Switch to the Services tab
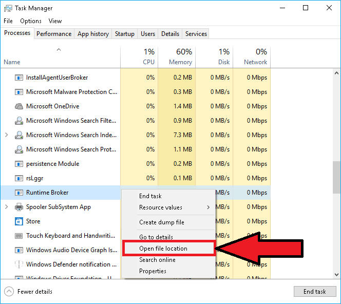 [x=196, y=34]
